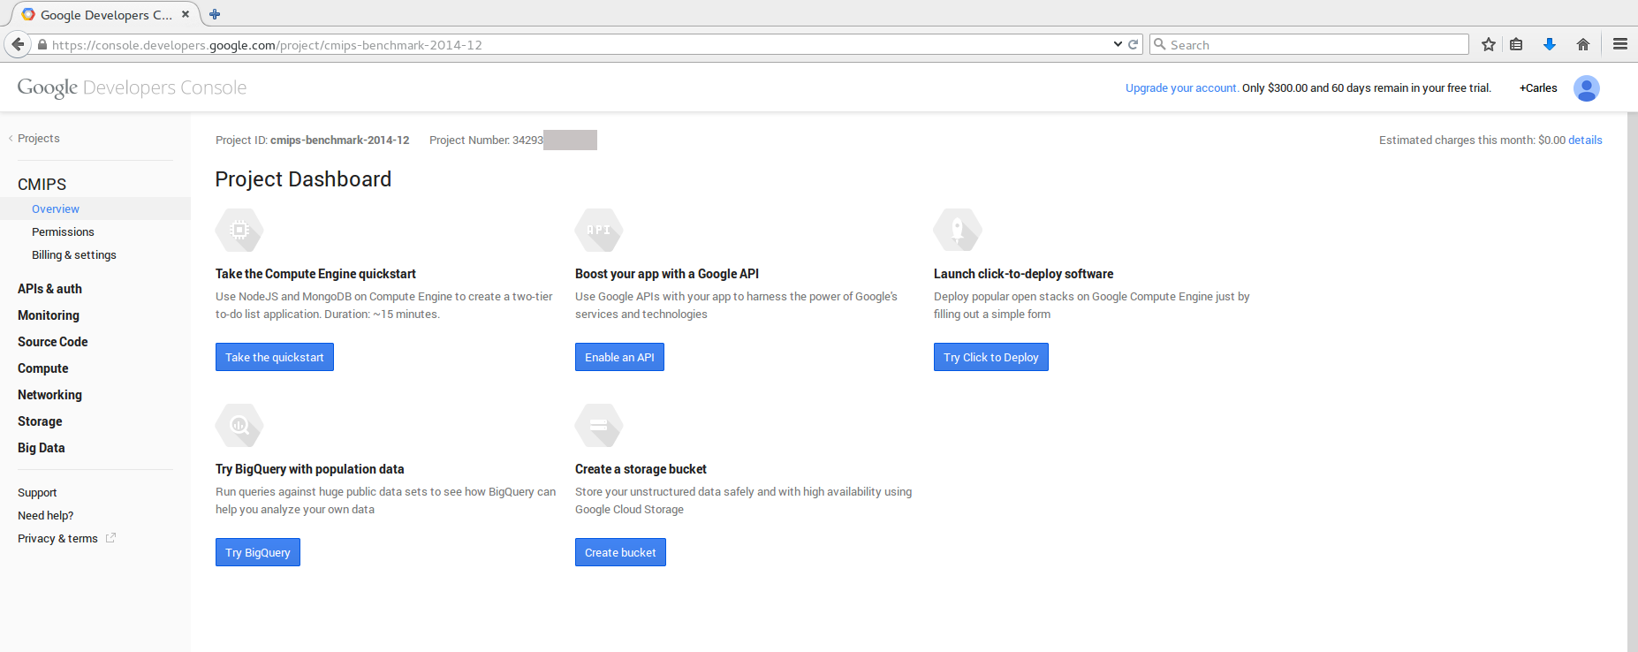1638x652 pixels.
Task: Click the Firefox back arrow button
Action: pos(18,44)
